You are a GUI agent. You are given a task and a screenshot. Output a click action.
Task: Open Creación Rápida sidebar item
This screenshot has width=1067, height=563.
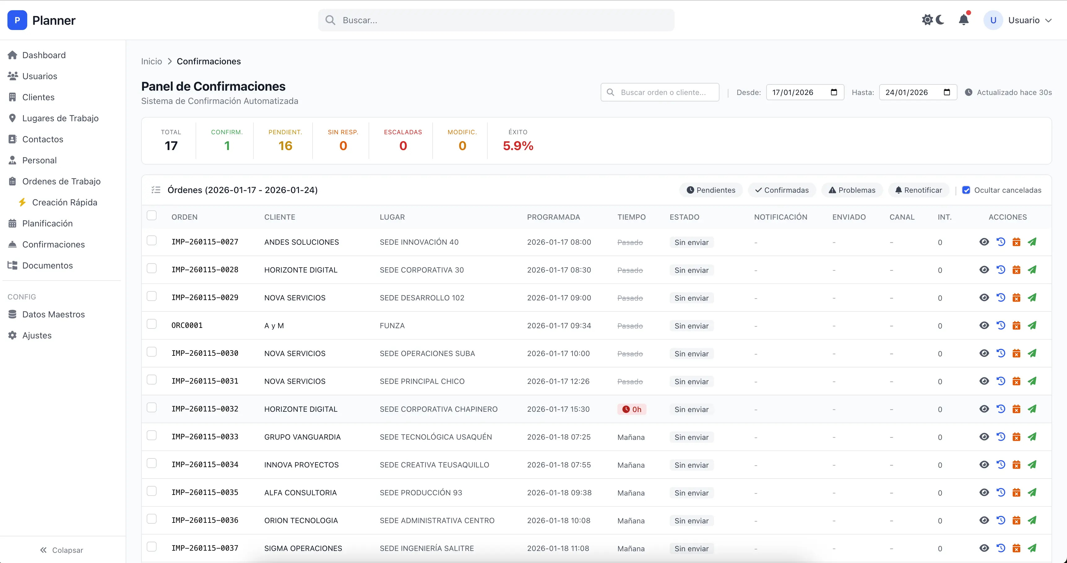point(64,202)
